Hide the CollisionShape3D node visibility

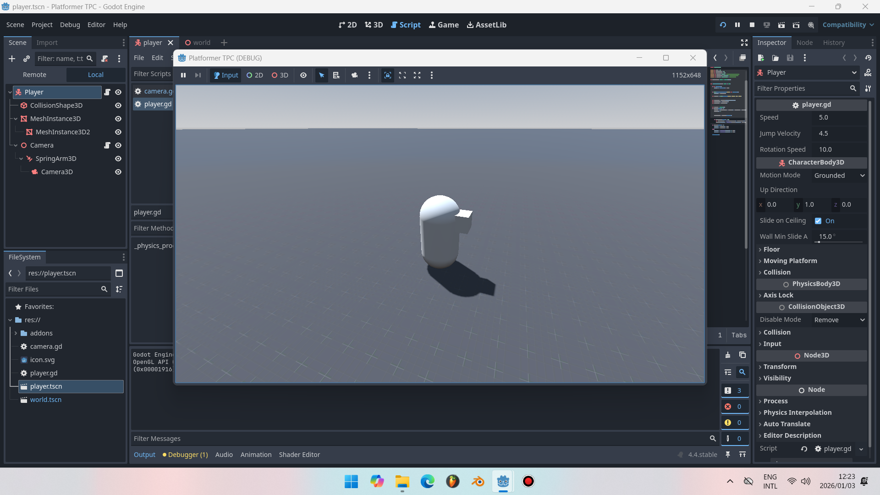[118, 105]
